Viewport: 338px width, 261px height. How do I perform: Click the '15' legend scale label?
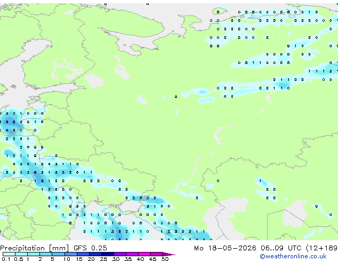click(x=79, y=259)
